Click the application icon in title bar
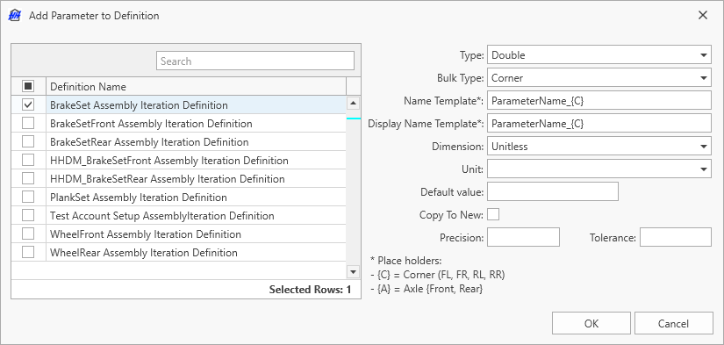This screenshot has width=724, height=345. tap(15, 15)
